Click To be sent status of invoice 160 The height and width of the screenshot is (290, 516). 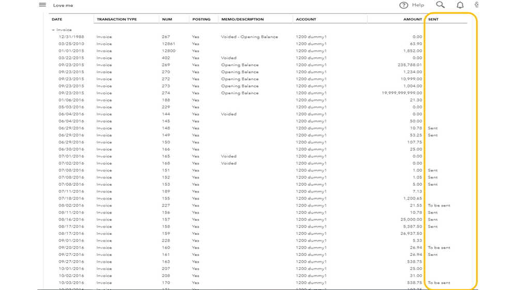[x=439, y=248]
